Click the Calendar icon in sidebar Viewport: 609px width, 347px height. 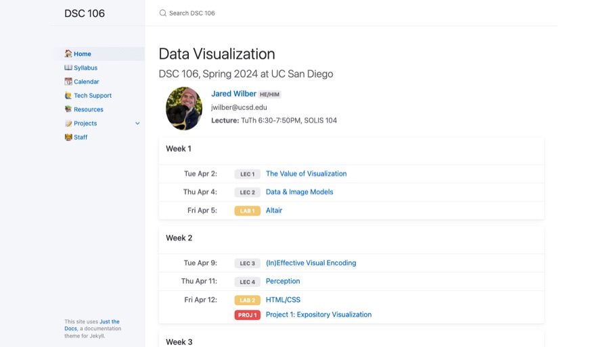point(68,81)
